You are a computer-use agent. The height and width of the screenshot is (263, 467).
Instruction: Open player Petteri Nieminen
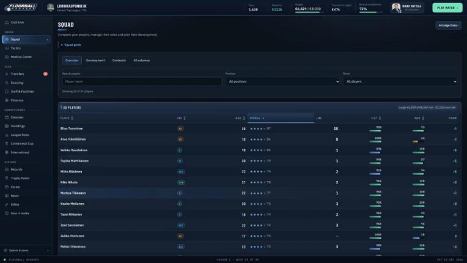[x=73, y=246]
